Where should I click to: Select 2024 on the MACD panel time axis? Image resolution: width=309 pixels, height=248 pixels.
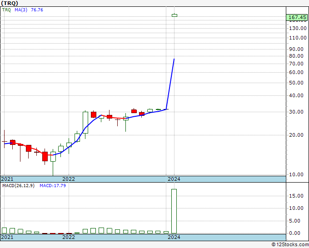(x=174, y=237)
